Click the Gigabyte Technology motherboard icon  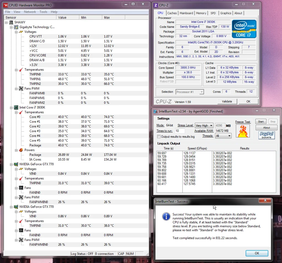pos(16,27)
